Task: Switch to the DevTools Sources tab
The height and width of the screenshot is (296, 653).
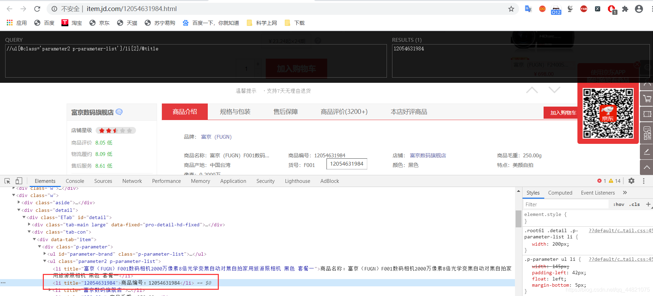Action: 103,181
